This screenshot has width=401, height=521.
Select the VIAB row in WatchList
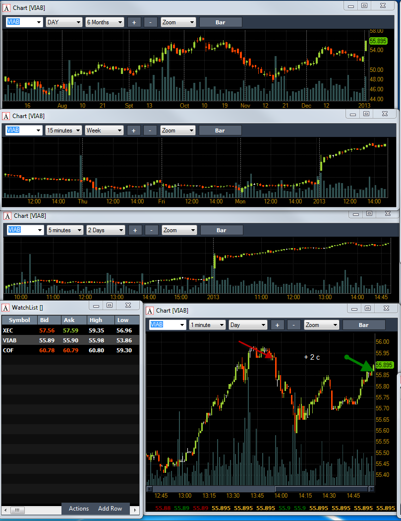tap(70, 340)
